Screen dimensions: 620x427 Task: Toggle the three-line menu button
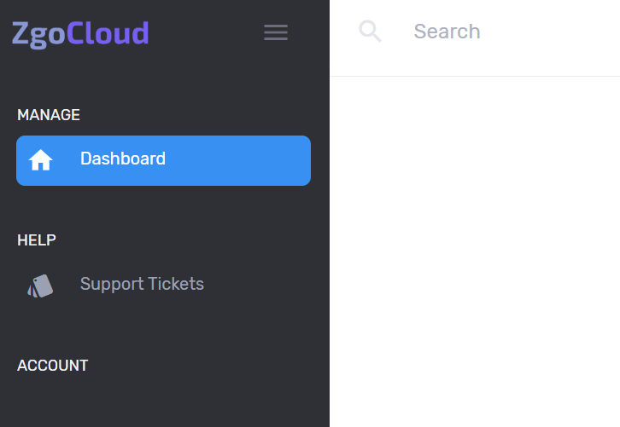276,32
